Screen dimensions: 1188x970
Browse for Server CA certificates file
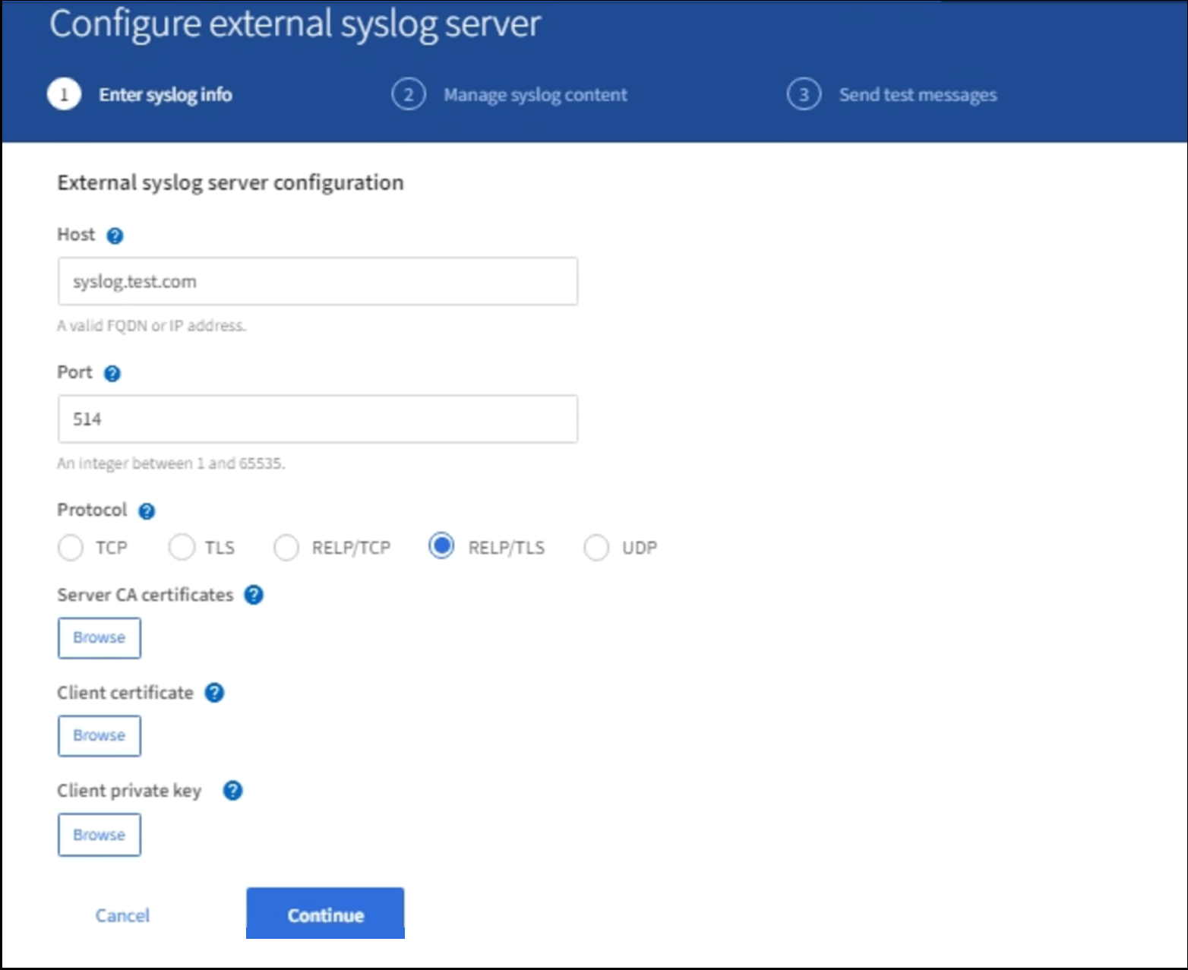[x=99, y=637]
